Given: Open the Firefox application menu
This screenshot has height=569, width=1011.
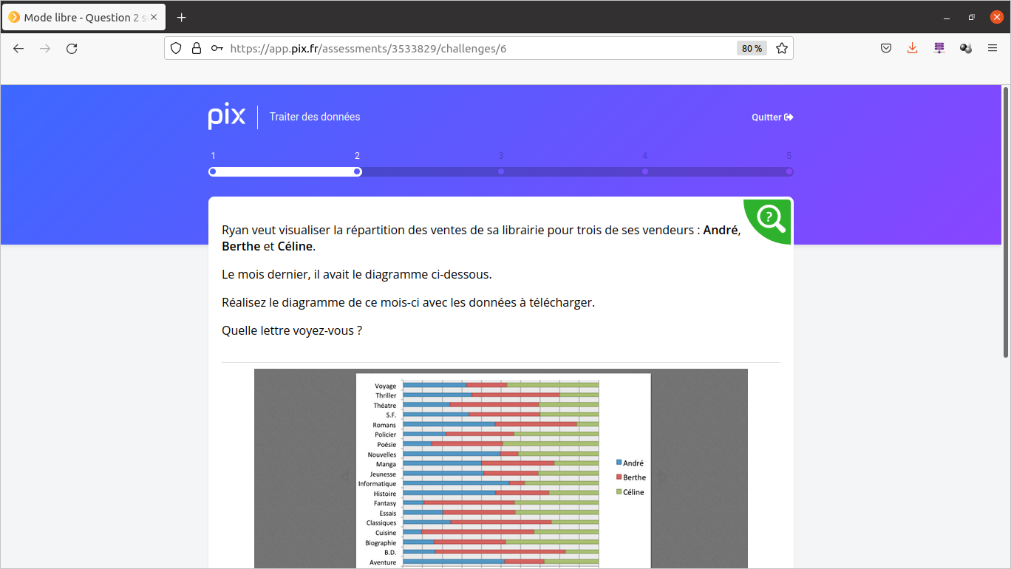Looking at the screenshot, I should (993, 49).
